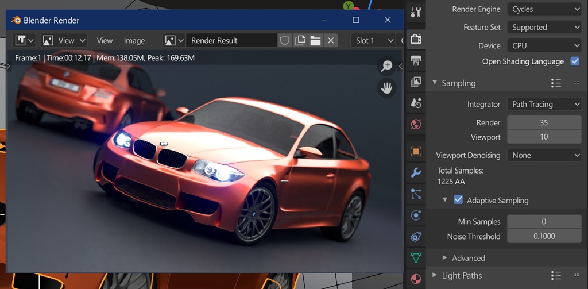Open the Tool properties tab icon

[x=416, y=13]
